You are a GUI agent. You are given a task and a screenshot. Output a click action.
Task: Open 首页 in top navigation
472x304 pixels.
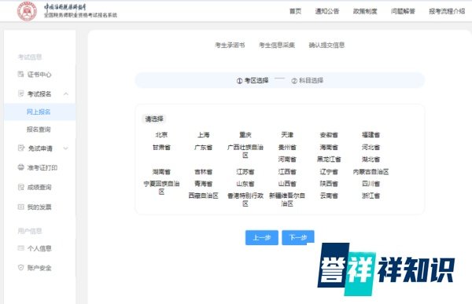(295, 12)
